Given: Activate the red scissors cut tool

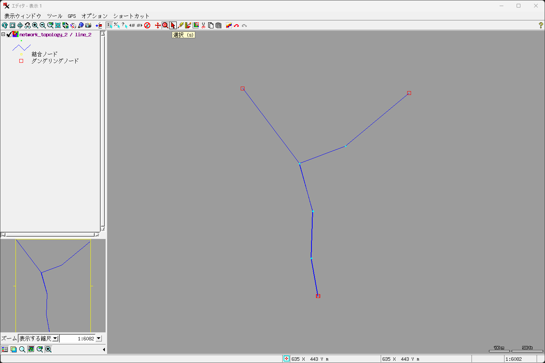Looking at the screenshot, I should pos(203,25).
